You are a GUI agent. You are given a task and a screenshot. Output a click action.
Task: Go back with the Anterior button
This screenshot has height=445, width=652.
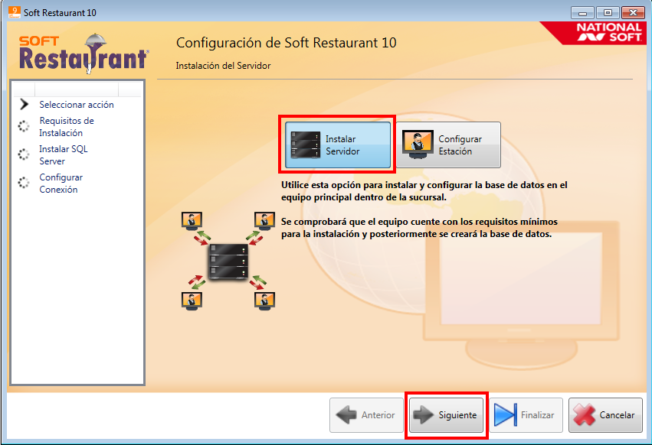(366, 415)
